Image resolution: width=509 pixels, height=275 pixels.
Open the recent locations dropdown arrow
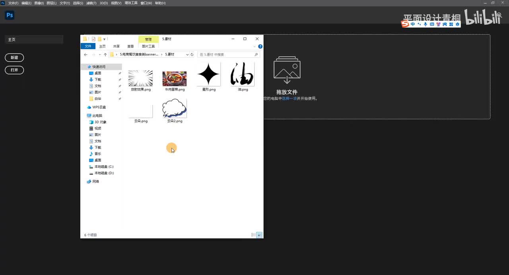[100, 54]
